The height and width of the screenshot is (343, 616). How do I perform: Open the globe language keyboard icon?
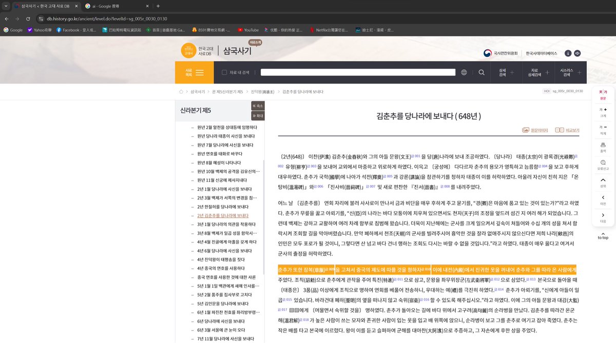tap(464, 72)
